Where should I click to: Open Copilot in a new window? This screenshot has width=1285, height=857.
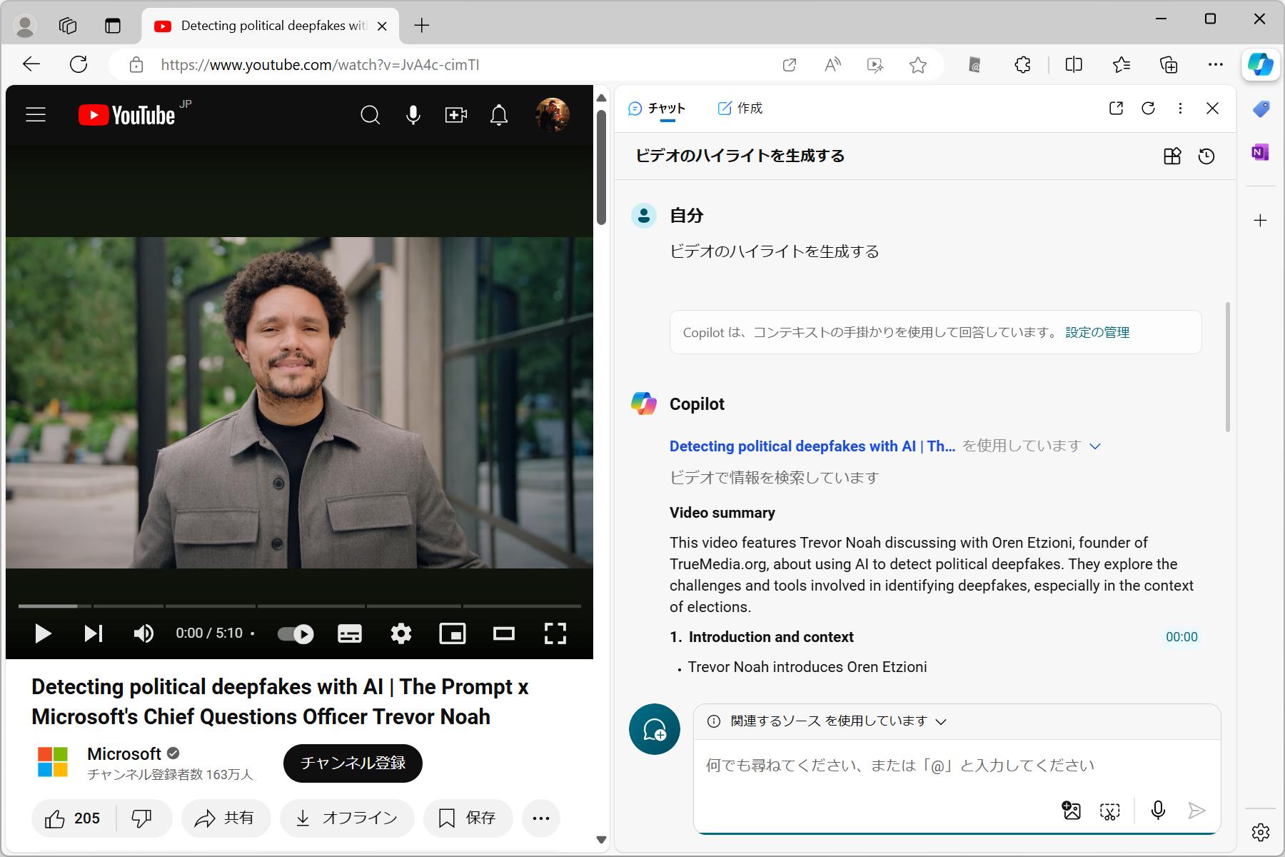pos(1117,108)
